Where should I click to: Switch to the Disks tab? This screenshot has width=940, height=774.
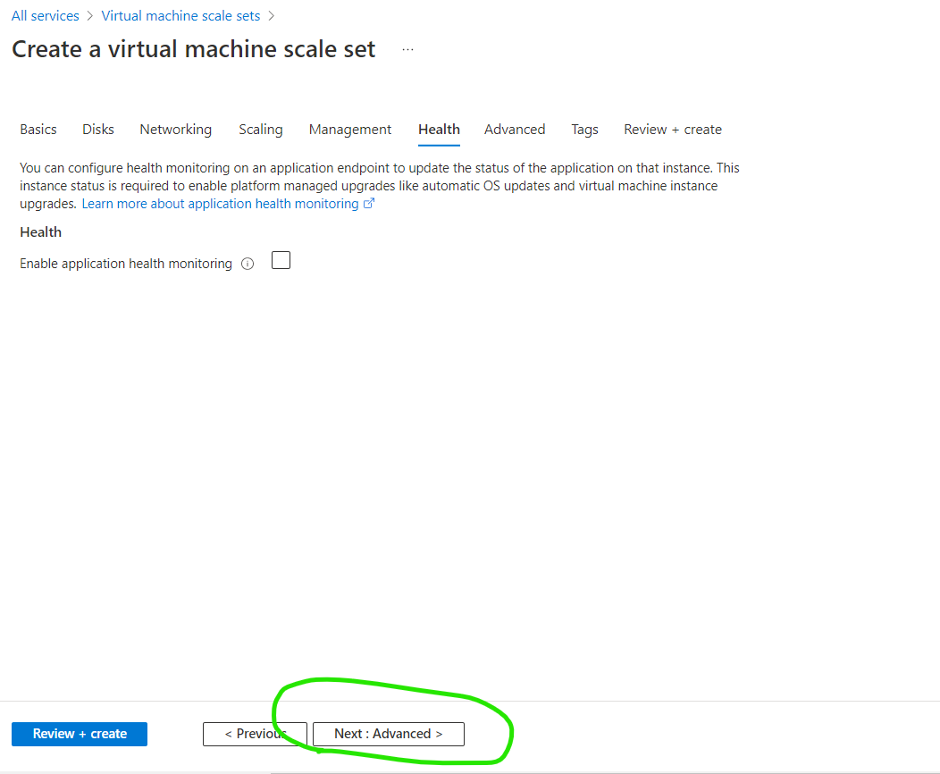tap(98, 130)
